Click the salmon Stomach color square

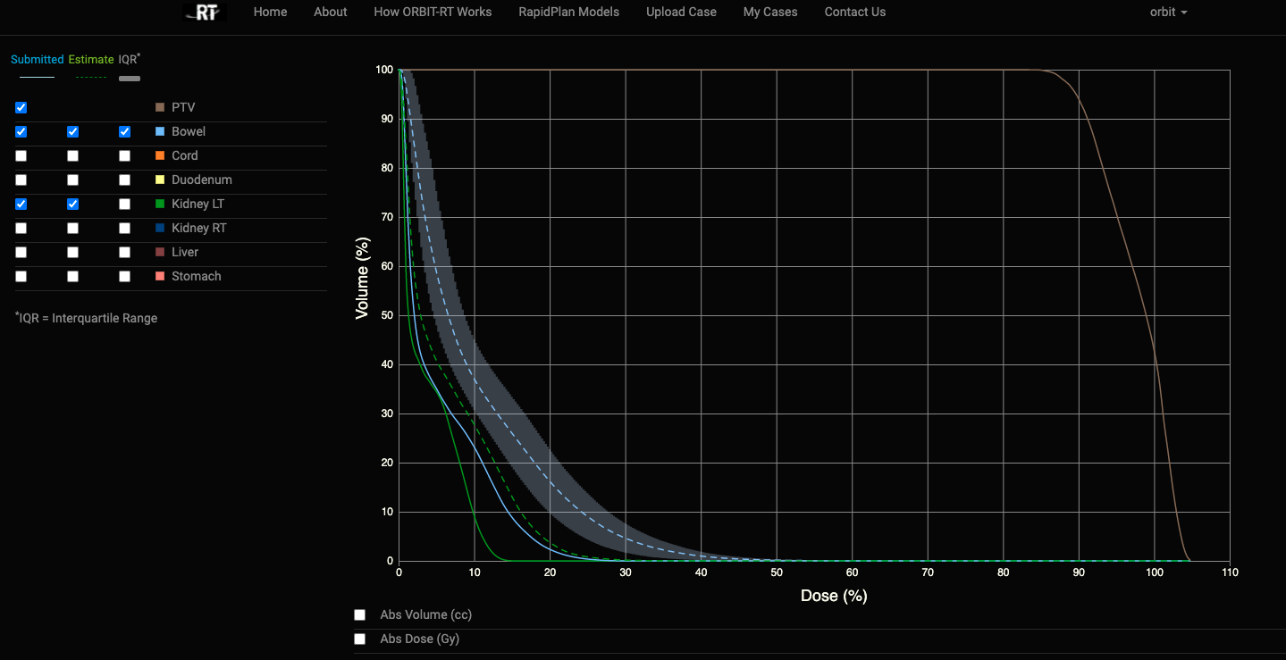tap(160, 276)
